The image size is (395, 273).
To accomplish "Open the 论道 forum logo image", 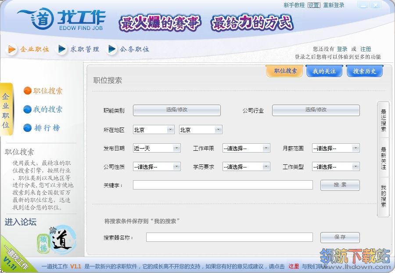I will (57, 240).
